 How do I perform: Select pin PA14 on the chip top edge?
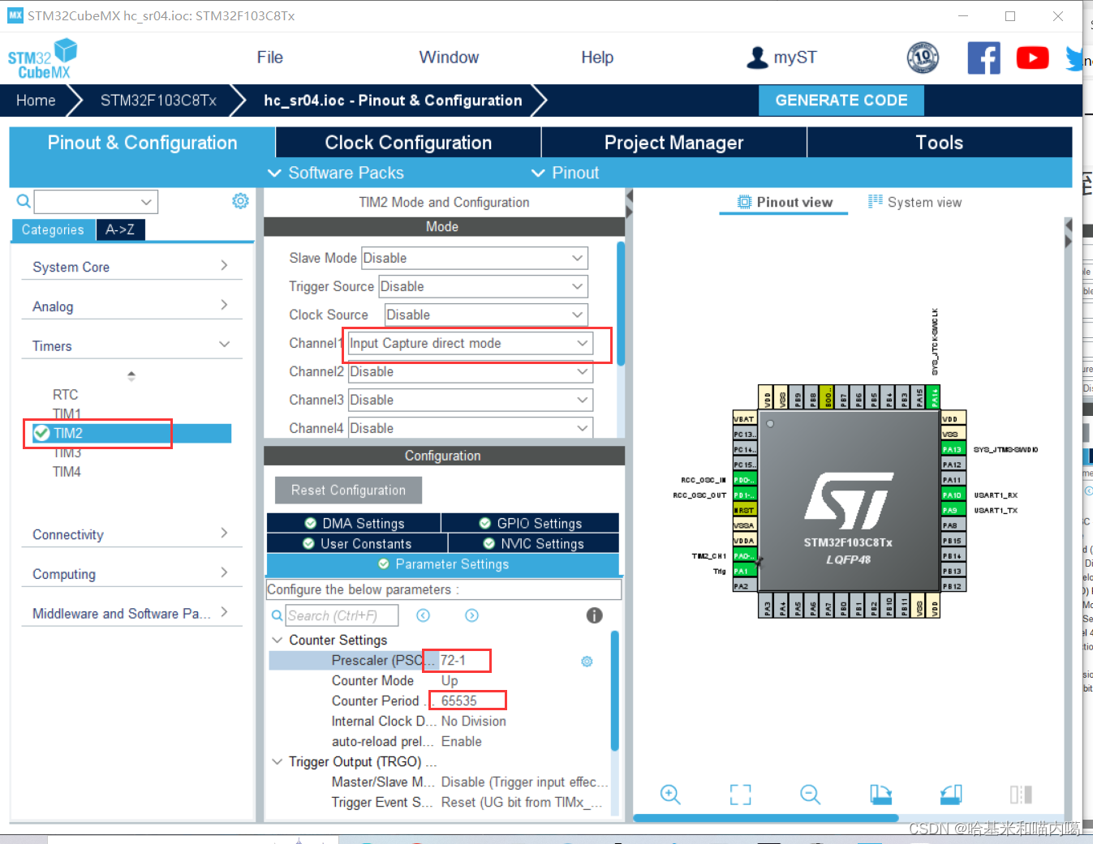point(935,397)
